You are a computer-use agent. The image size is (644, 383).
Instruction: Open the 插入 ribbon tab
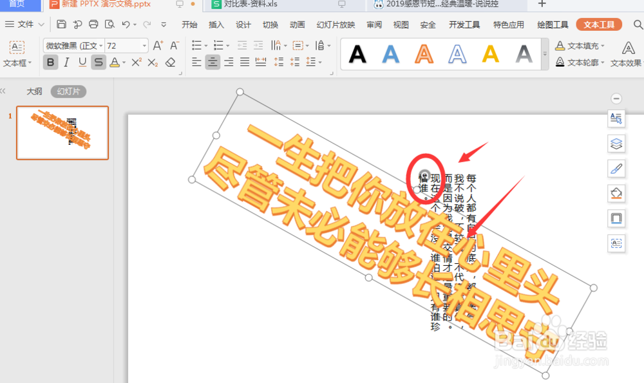[x=216, y=24]
